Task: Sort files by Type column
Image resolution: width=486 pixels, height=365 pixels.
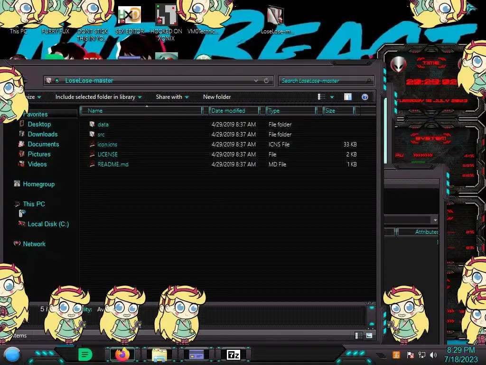Action: pyautogui.click(x=291, y=110)
